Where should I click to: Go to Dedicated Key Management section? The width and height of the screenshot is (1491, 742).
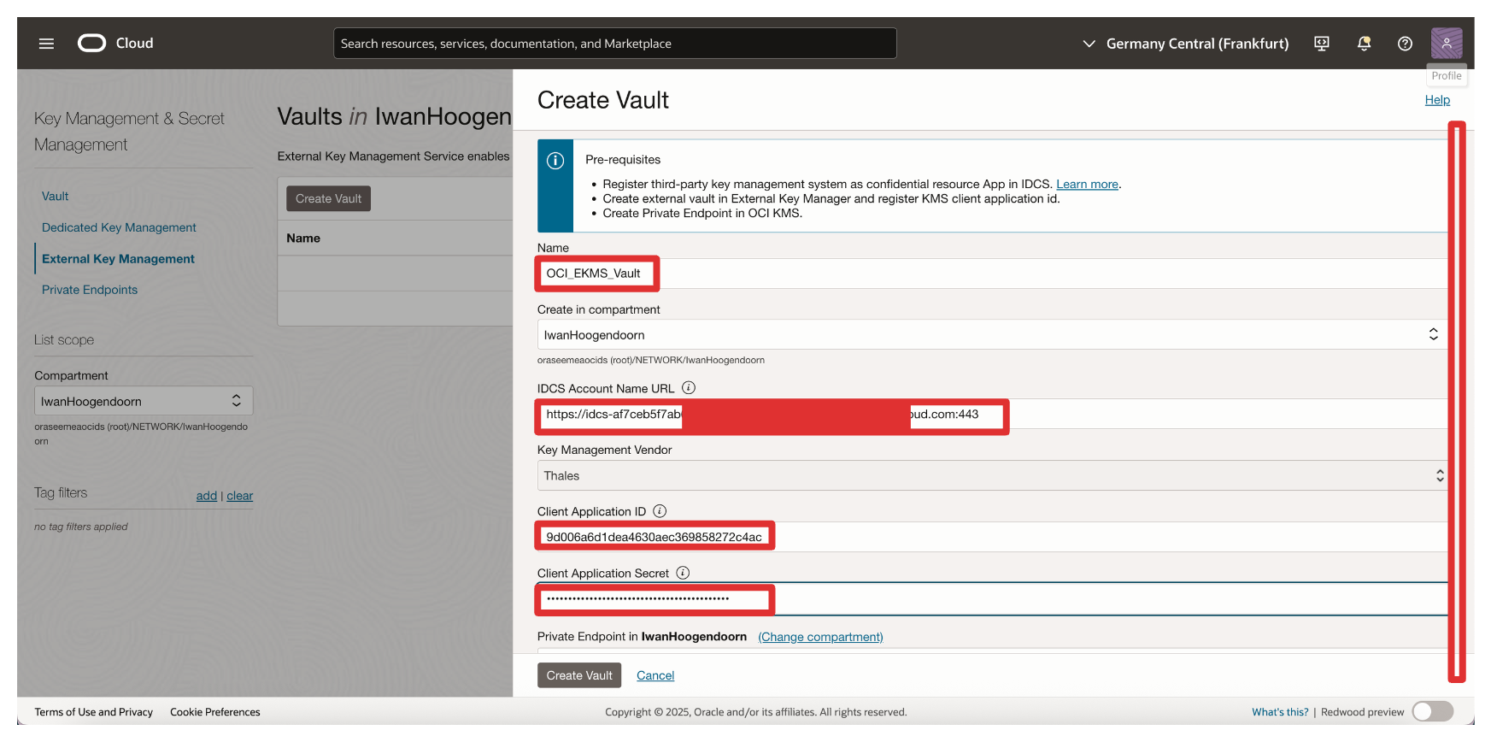pos(119,227)
